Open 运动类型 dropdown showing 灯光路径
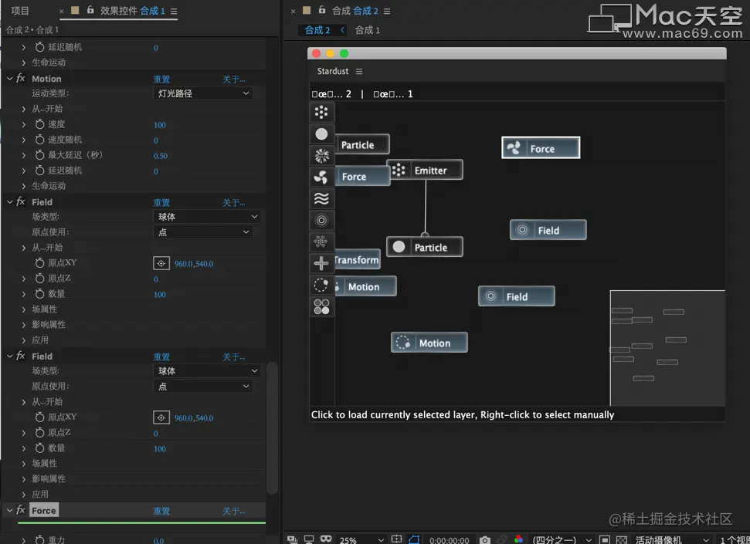Viewport: 750px width, 544px height. coord(203,93)
